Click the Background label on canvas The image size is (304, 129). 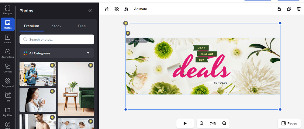(138, 40)
